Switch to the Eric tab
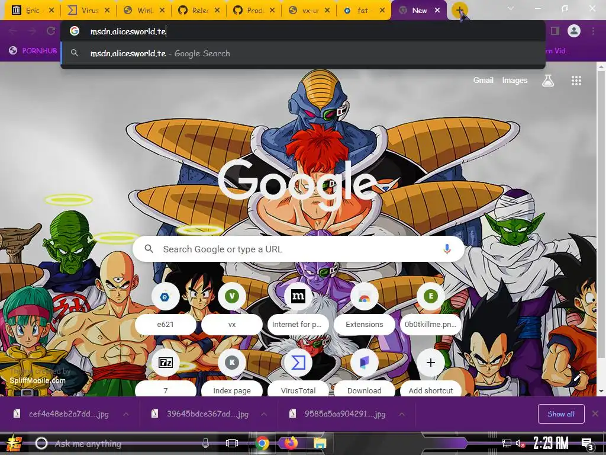The height and width of the screenshot is (455, 606). tap(33, 11)
